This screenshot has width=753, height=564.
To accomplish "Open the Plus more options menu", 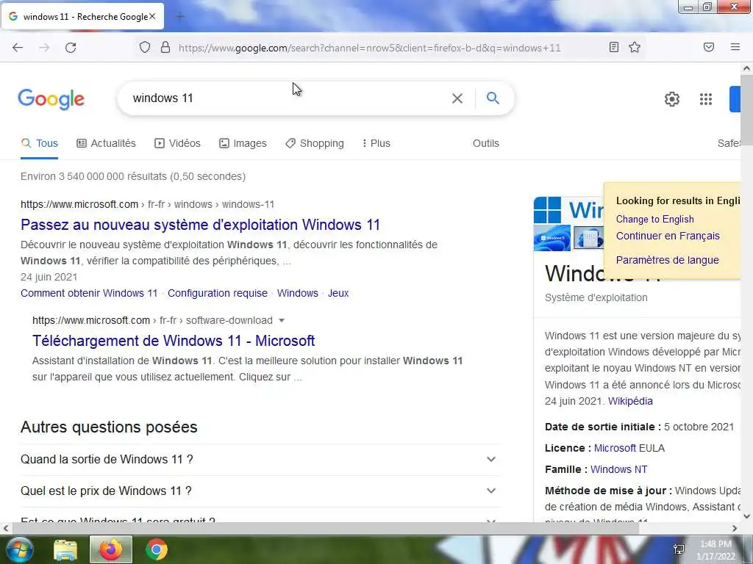I will click(376, 143).
